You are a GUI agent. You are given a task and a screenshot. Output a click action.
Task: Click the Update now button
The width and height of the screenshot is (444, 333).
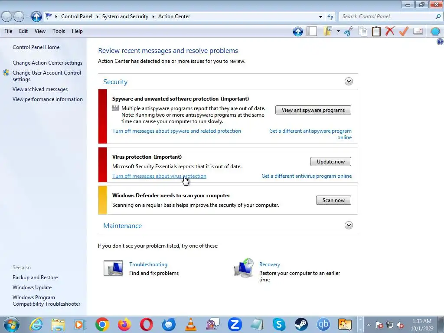[331, 162]
